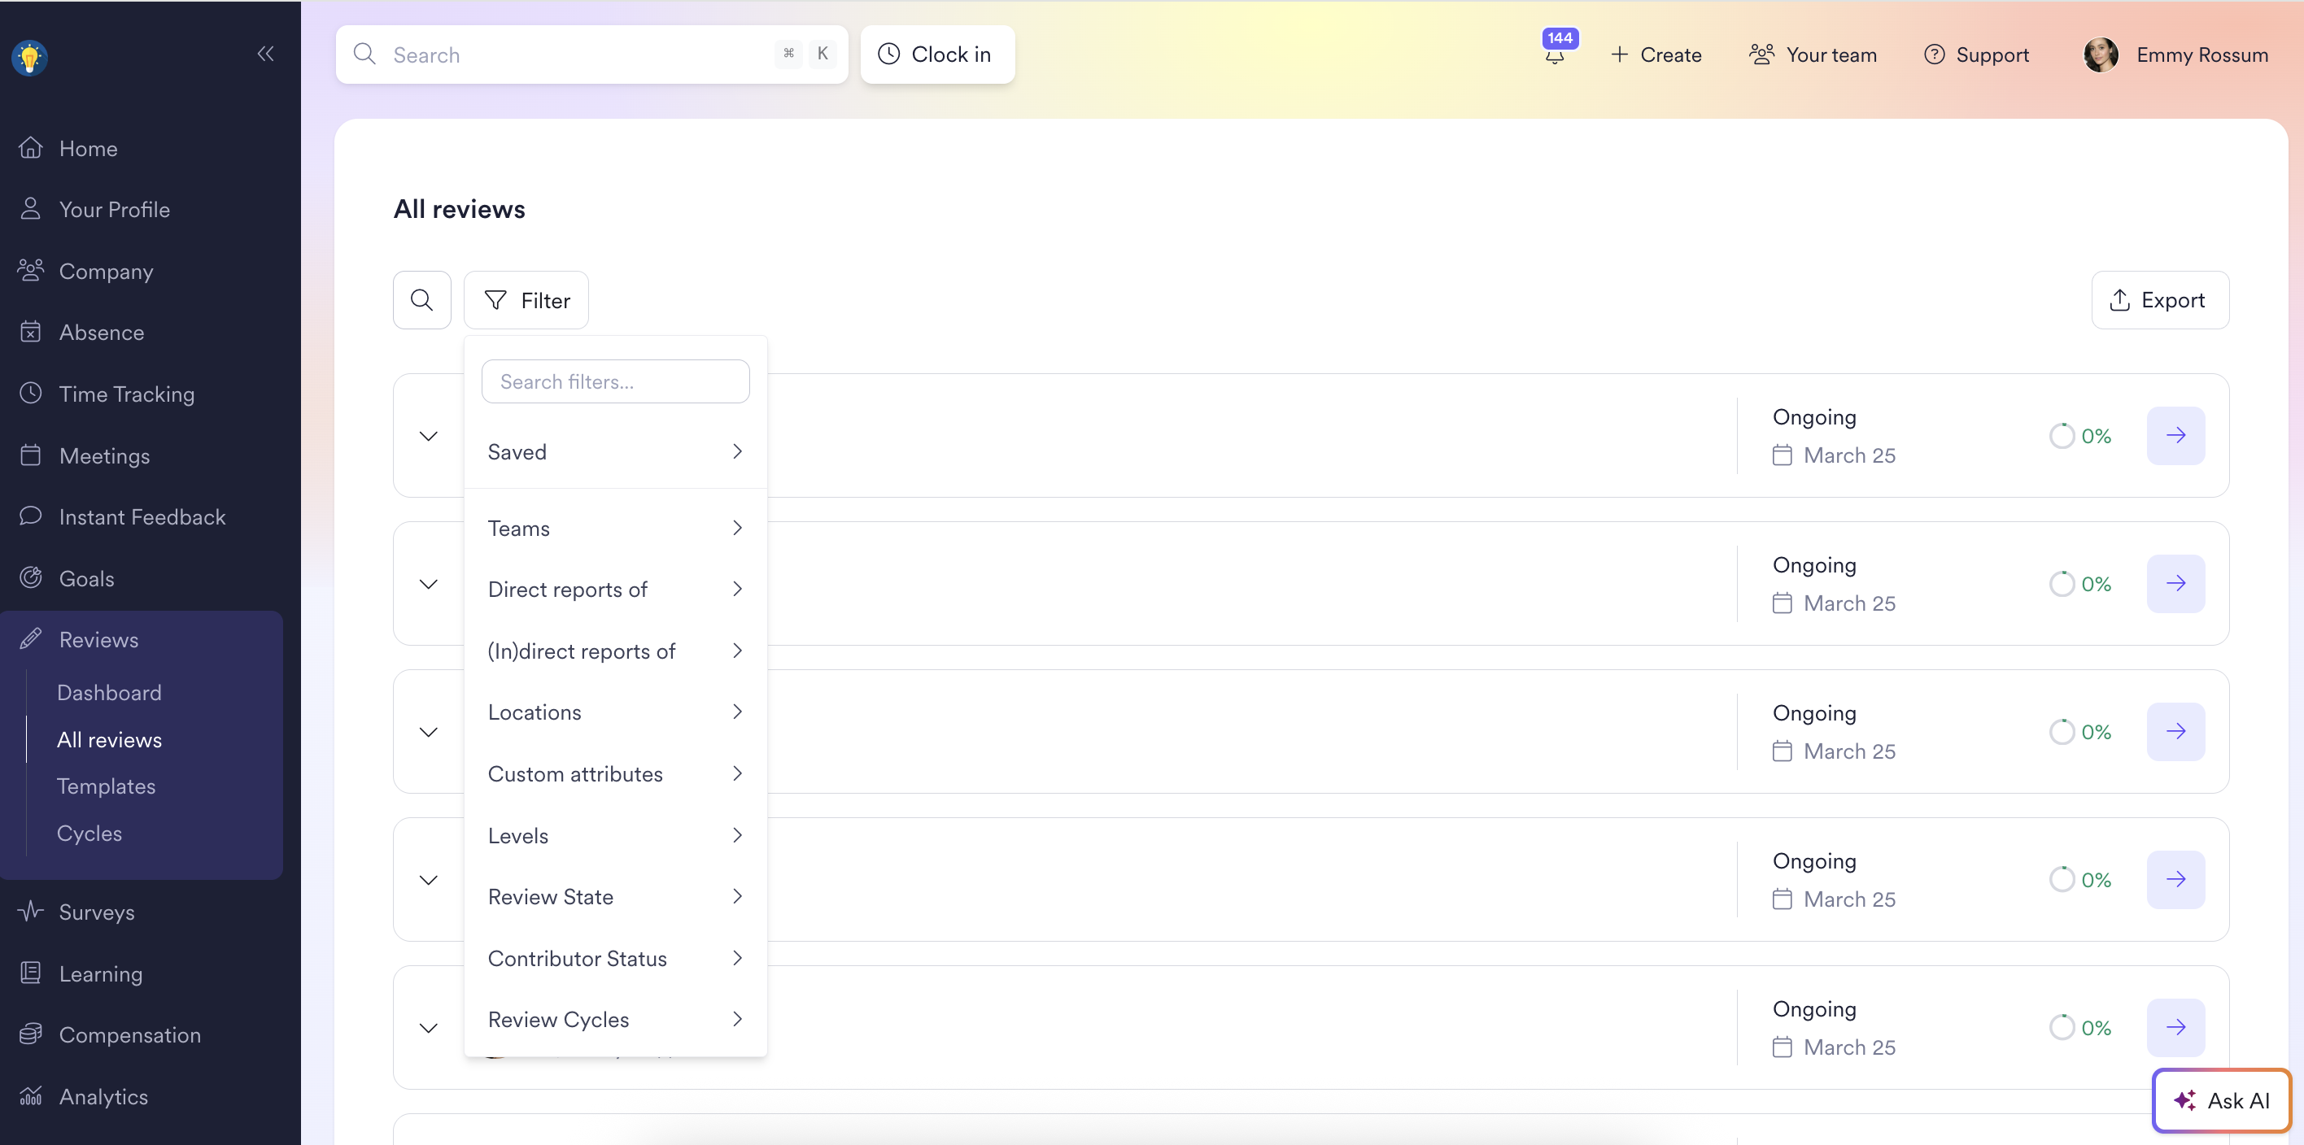Focus the Search filters input field
The height and width of the screenshot is (1145, 2304).
pos(614,381)
